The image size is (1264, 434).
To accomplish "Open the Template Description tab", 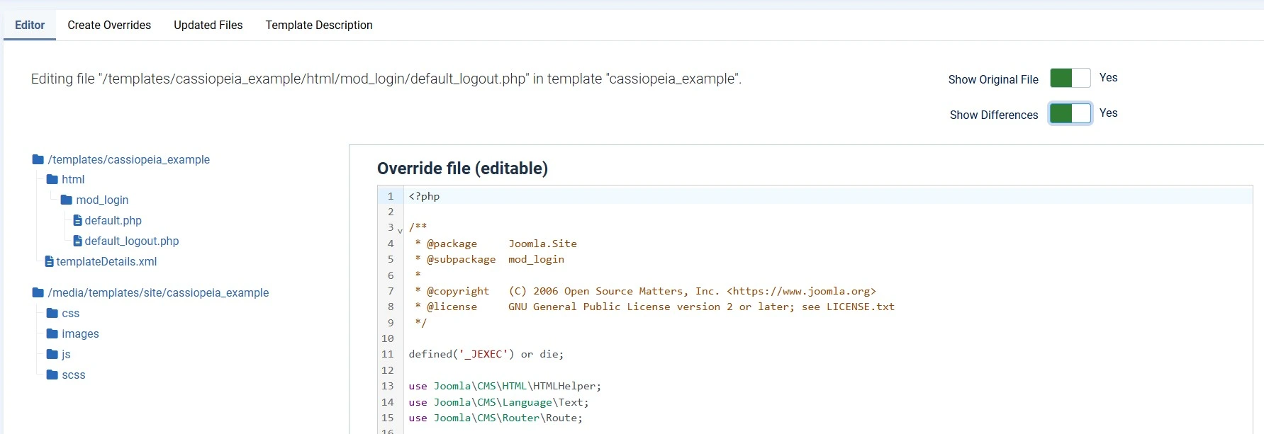I will point(319,25).
